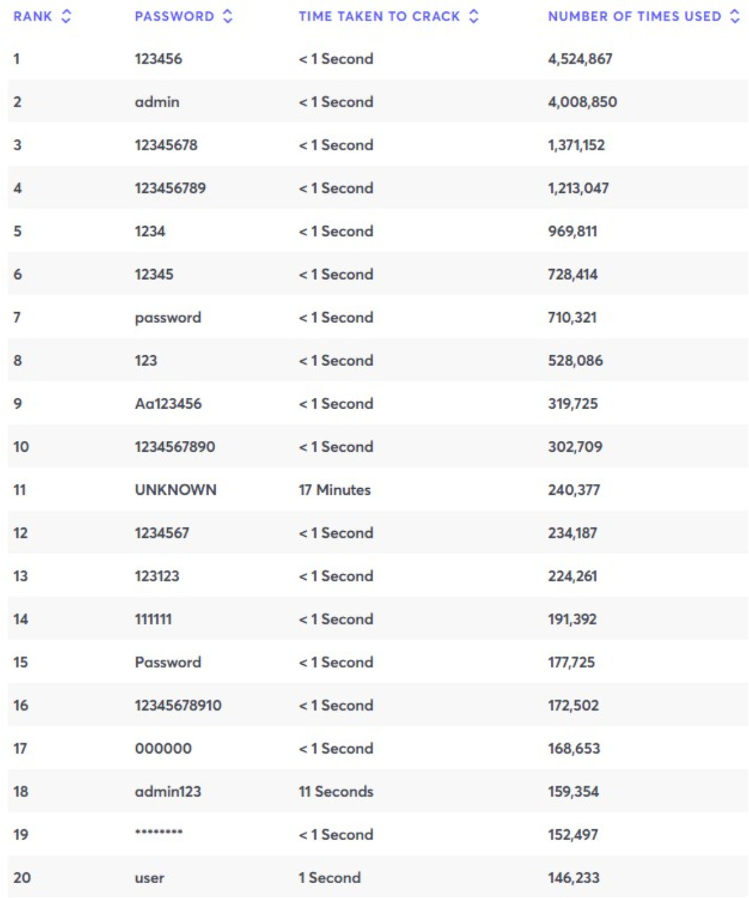Screen dimensions: 749x898
Task: Click sort icon for NUMBER OF TIMES USED
Action: pos(735,16)
